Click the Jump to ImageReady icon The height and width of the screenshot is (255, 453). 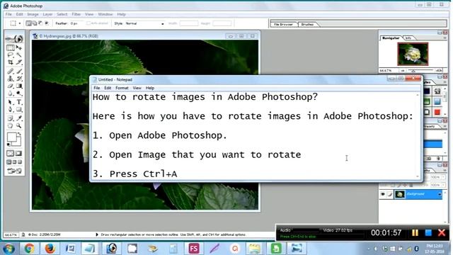pos(14,171)
